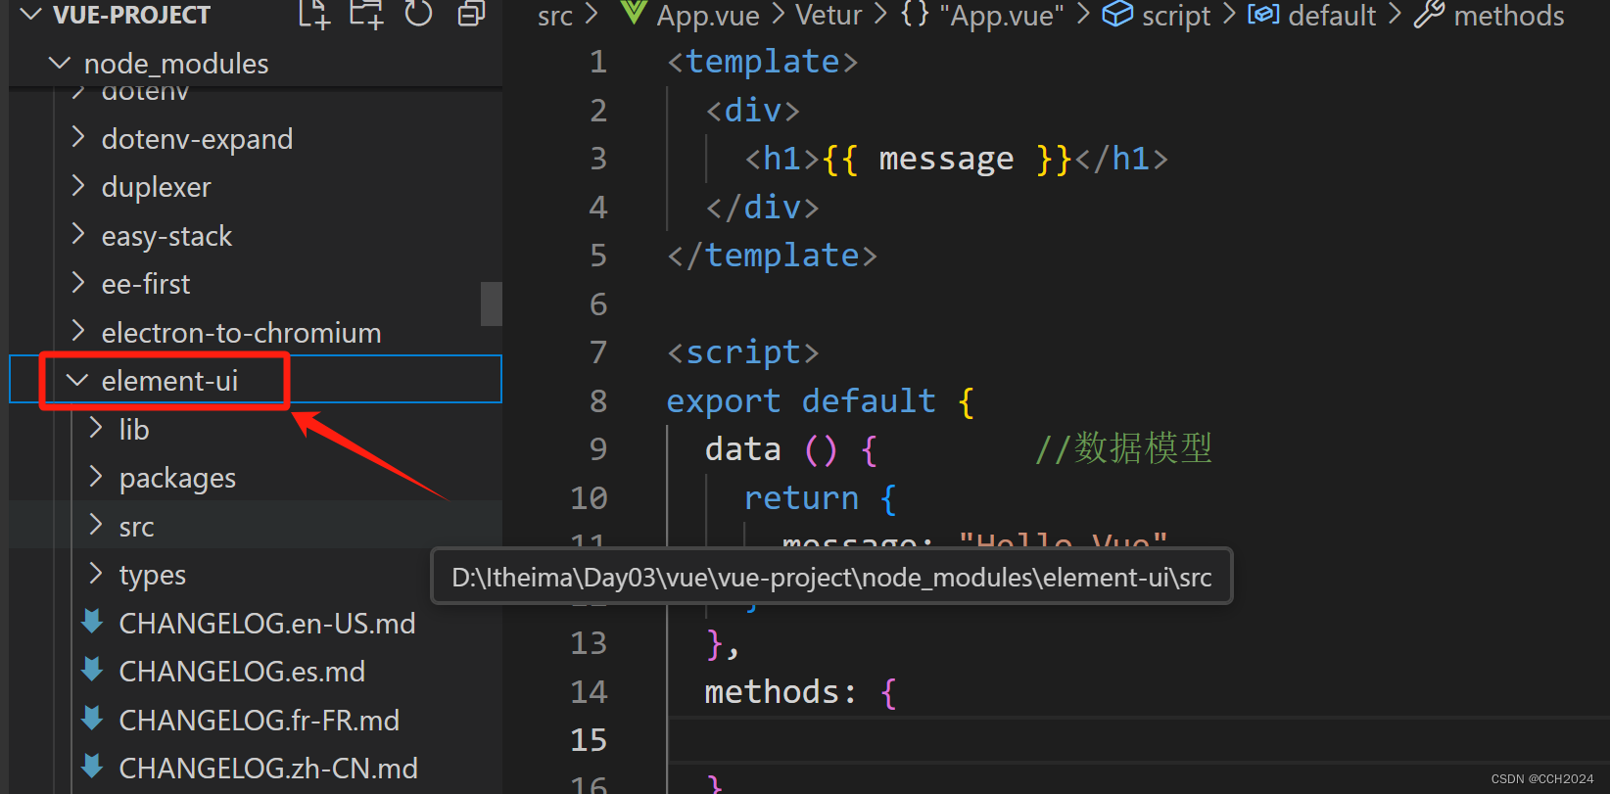Viewport: 1610px width, 794px height.
Task: Click the src breadcrumb segment
Action: [555, 16]
